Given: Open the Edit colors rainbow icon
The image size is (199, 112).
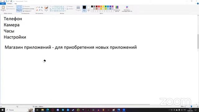Looking at the screenshot, I should [117, 7].
